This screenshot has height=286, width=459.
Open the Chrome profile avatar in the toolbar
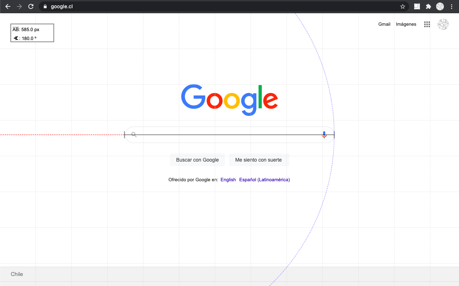point(440,6)
